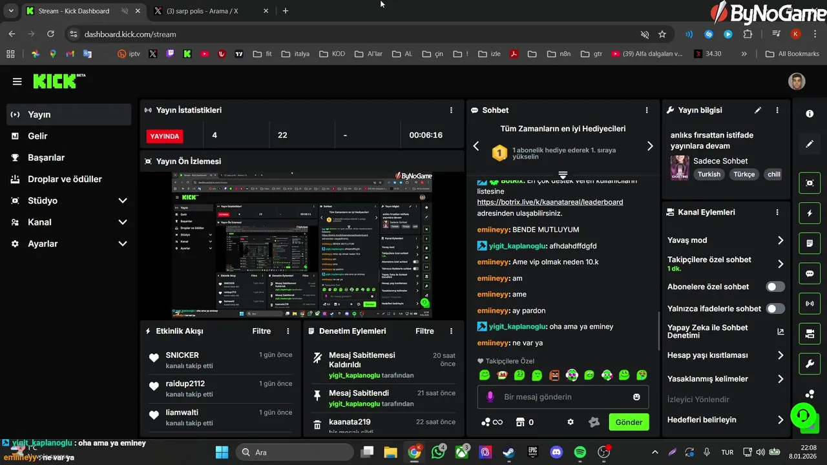The image size is (827, 465).
Task: Go to Yayın in sidebar
Action: coord(69,114)
